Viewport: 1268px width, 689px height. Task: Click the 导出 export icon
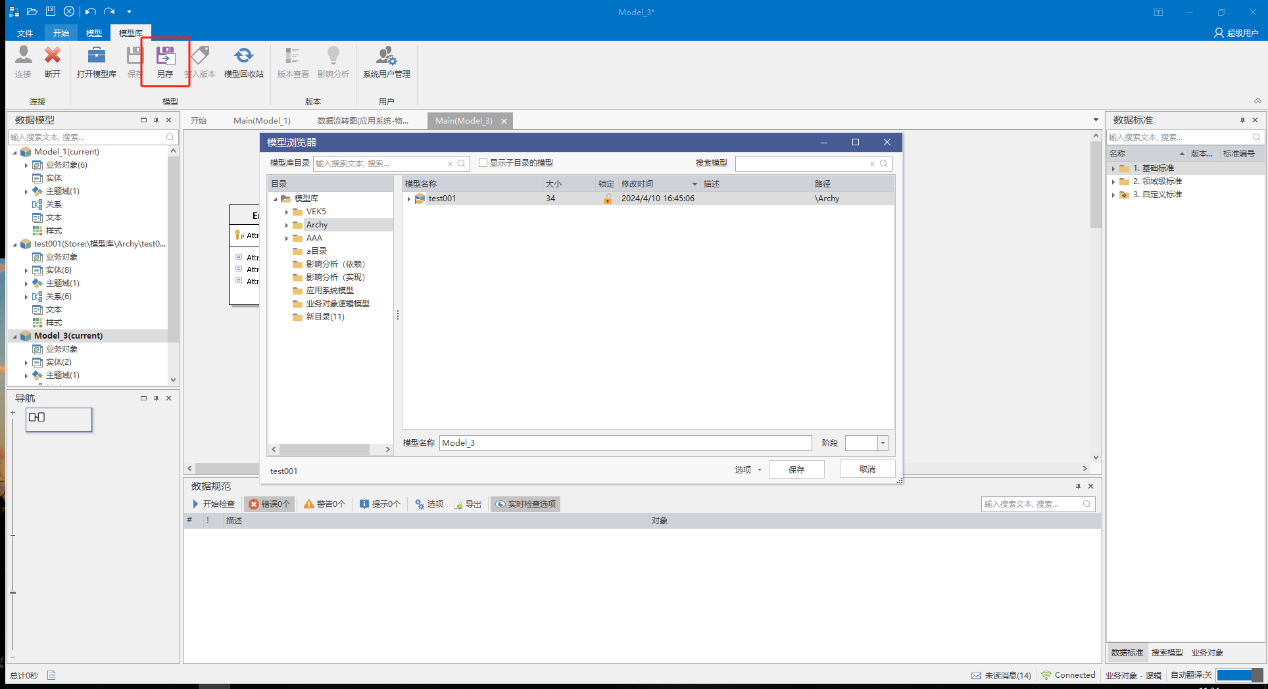click(x=458, y=504)
